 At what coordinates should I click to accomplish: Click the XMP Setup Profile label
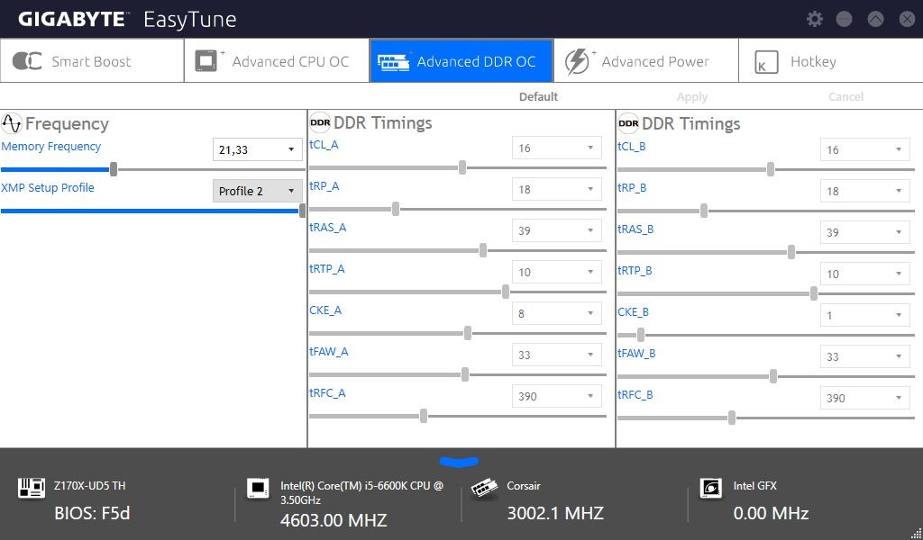[x=48, y=188]
